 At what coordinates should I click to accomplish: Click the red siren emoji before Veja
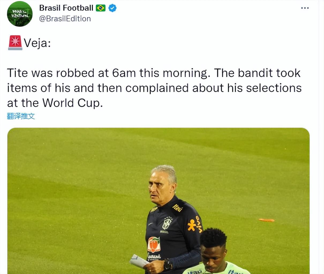(x=15, y=43)
